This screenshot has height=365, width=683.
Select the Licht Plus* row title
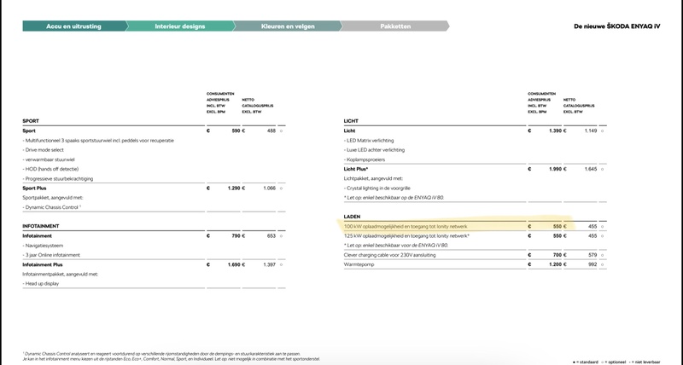[356, 169]
